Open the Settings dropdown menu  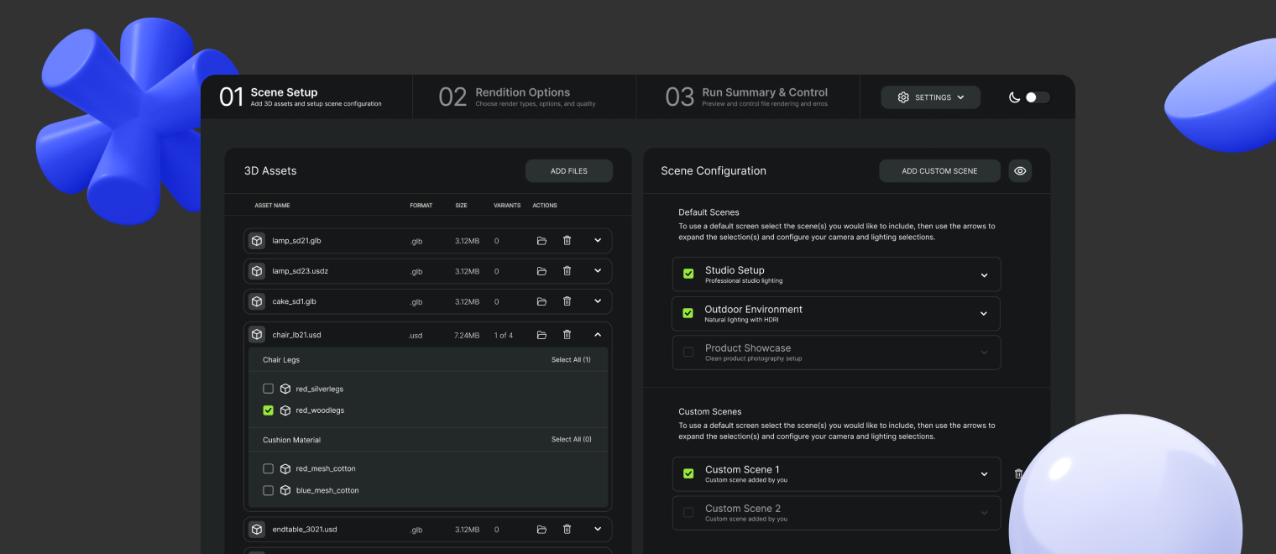click(x=930, y=97)
